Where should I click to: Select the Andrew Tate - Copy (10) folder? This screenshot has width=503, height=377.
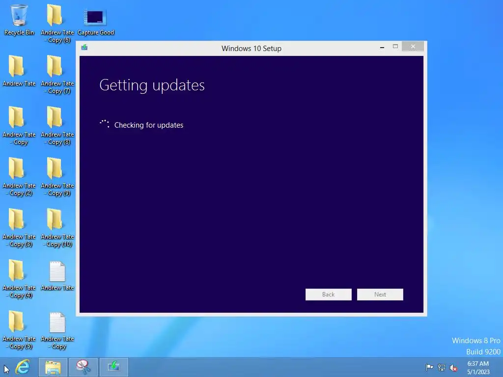[57, 228]
